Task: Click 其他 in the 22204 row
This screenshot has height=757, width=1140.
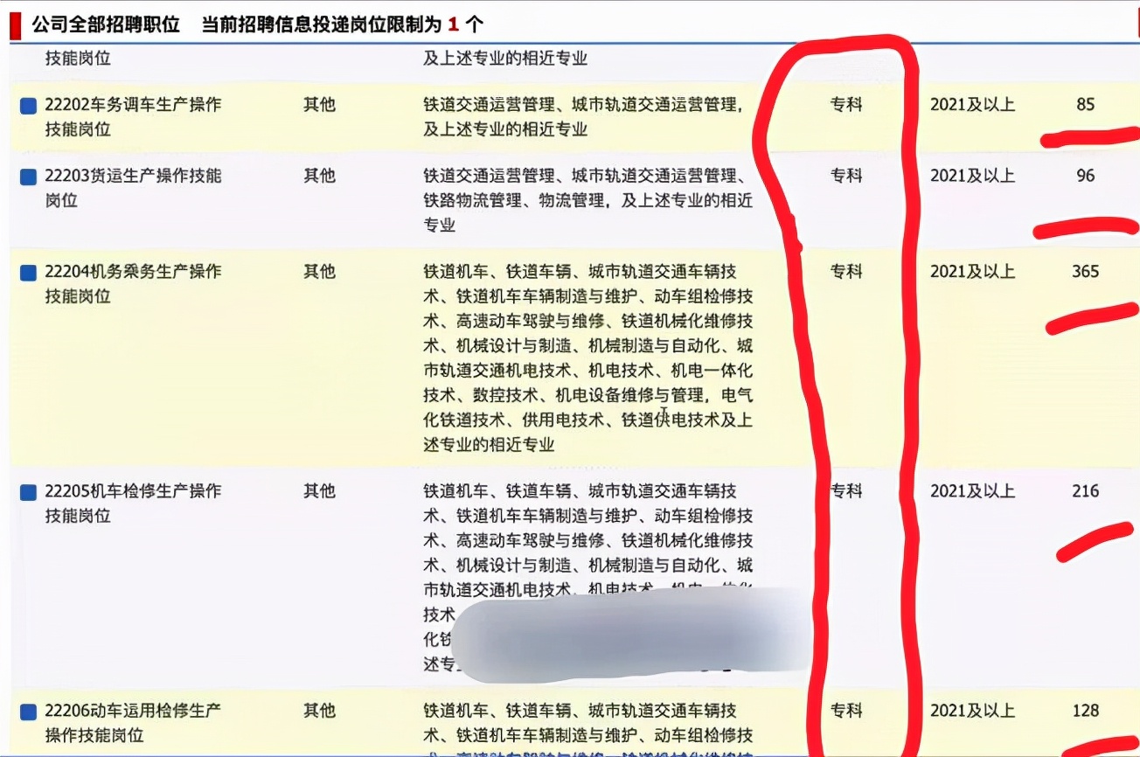Action: coord(319,272)
